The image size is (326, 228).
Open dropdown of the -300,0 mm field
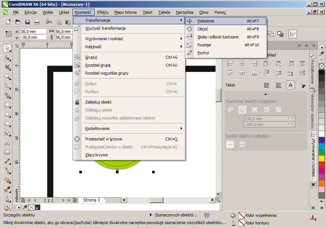pyautogui.click(x=289, y=124)
